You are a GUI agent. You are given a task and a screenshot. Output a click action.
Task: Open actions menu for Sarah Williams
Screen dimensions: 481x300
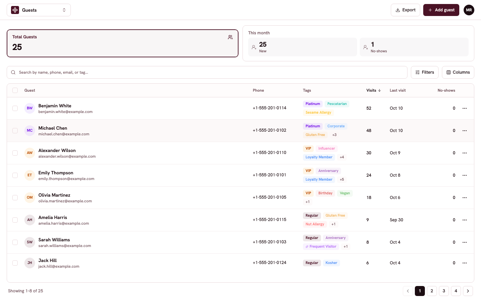pyautogui.click(x=465, y=242)
